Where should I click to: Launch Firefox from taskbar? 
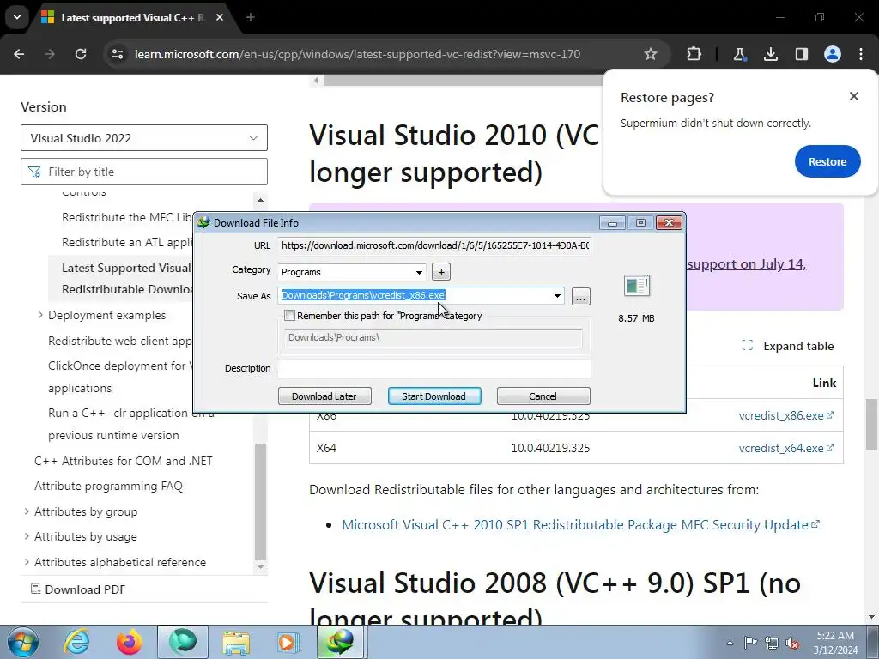pyautogui.click(x=129, y=642)
